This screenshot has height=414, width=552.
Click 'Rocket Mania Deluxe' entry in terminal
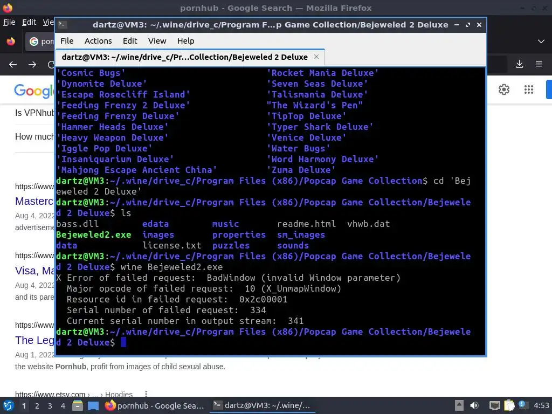pos(322,73)
